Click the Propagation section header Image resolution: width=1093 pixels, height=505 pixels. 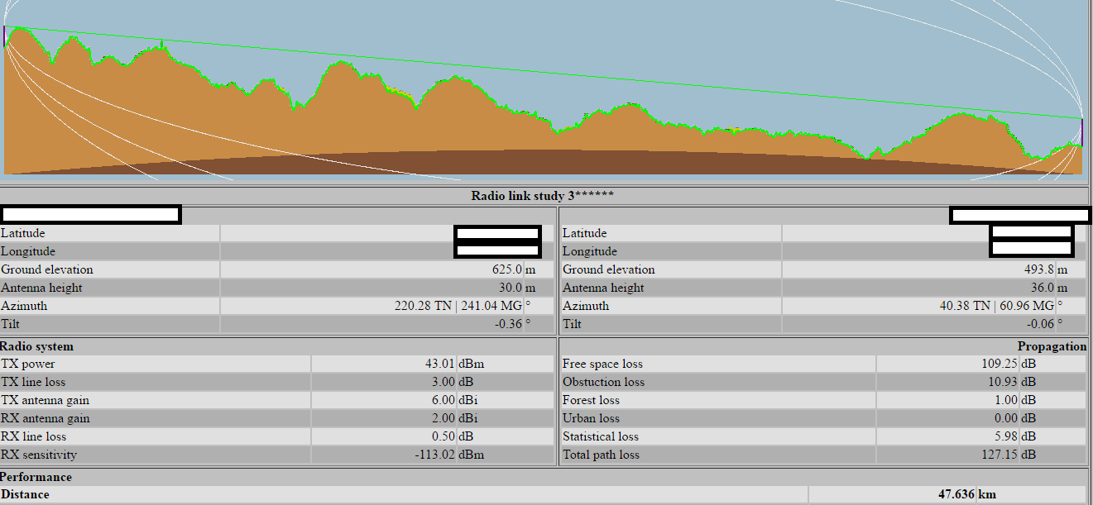pos(1052,346)
